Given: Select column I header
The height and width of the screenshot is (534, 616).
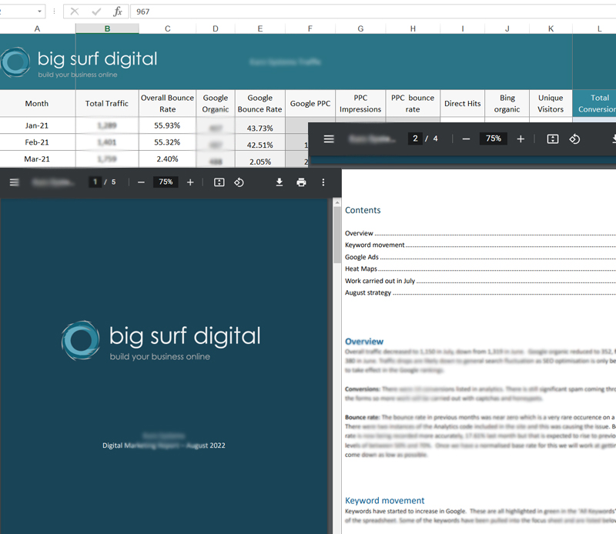Looking at the screenshot, I should 463,28.
